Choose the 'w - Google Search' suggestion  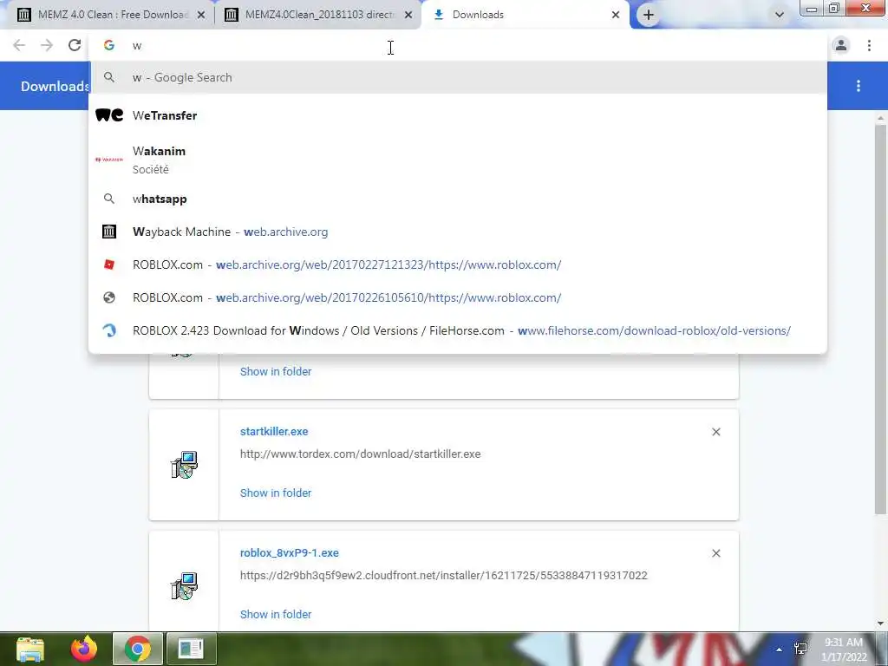[x=458, y=77]
